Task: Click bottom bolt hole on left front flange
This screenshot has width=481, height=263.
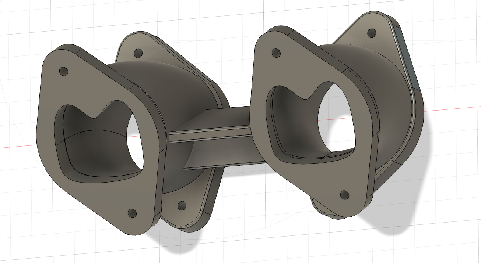Action: point(132,213)
